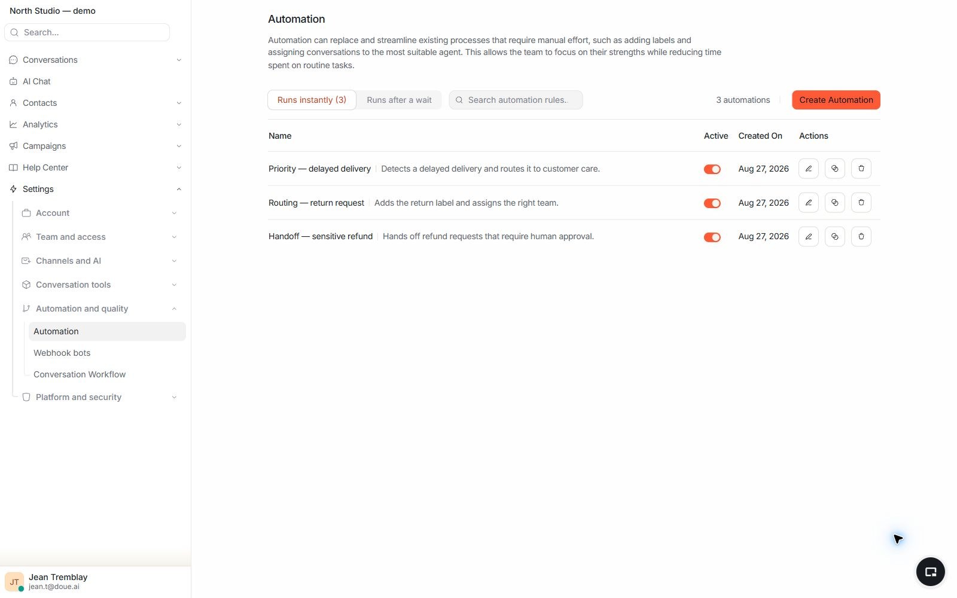This screenshot has width=957, height=598.
Task: Expand the Team and access chevron
Action: [174, 237]
